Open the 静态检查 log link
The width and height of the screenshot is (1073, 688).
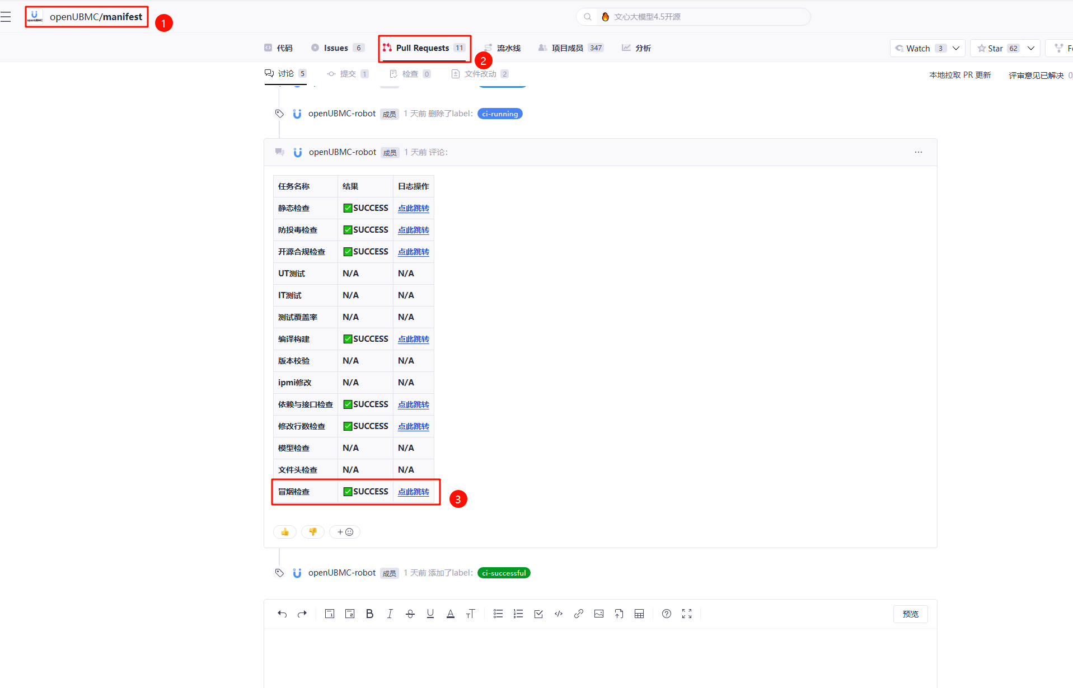click(414, 208)
